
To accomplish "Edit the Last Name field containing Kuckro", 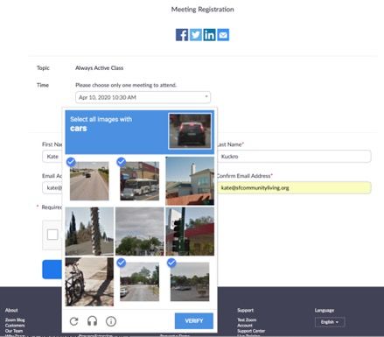I will click(294, 157).
